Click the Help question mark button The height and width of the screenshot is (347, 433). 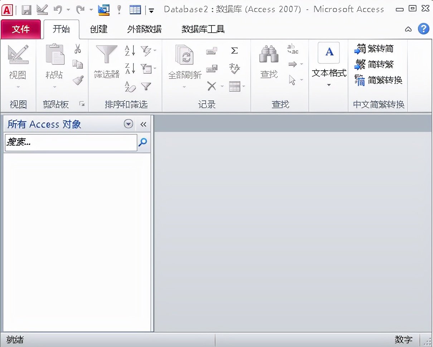click(x=423, y=29)
